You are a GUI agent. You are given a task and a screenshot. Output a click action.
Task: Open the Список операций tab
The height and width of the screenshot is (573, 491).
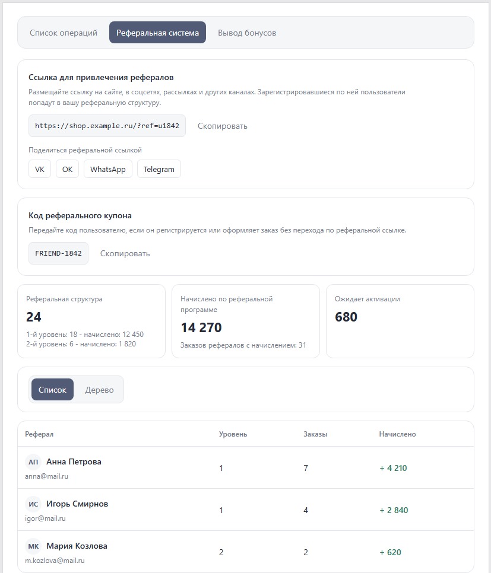(64, 33)
